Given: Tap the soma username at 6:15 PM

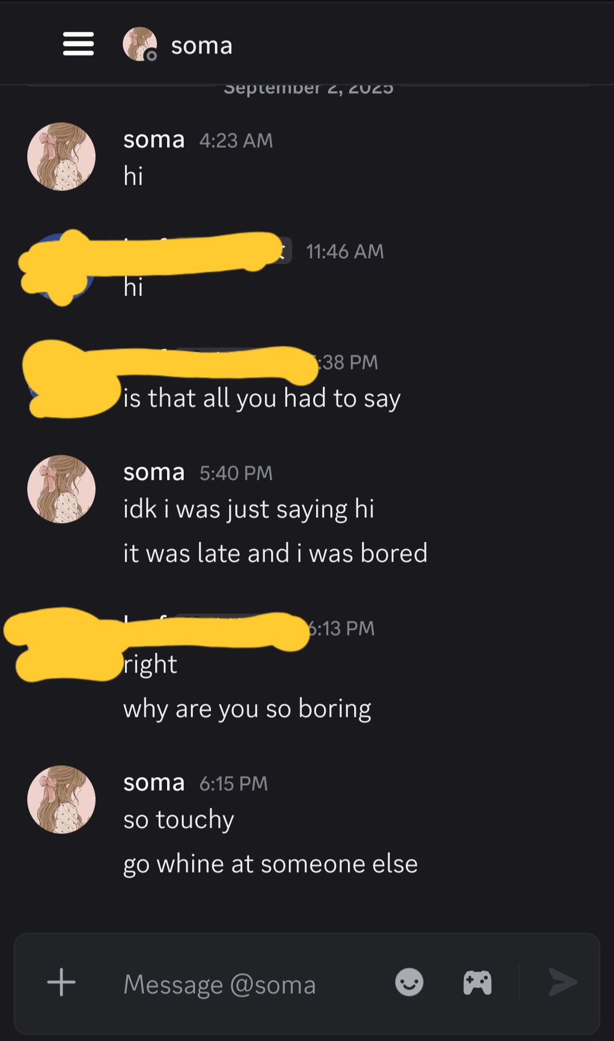Looking at the screenshot, I should pyautogui.click(x=154, y=783).
